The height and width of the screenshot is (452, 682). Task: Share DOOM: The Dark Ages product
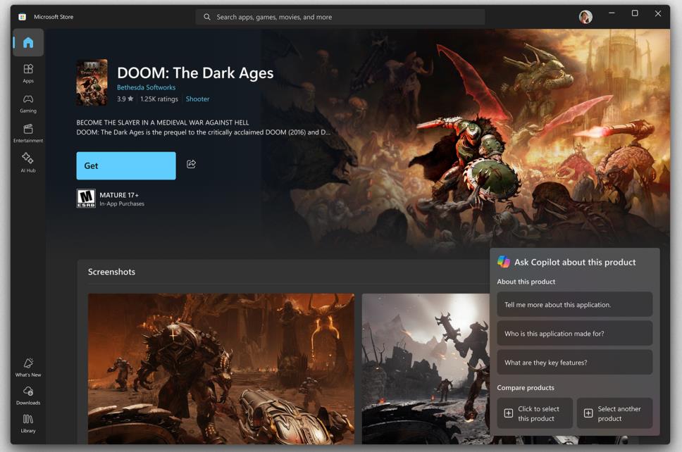(x=192, y=164)
